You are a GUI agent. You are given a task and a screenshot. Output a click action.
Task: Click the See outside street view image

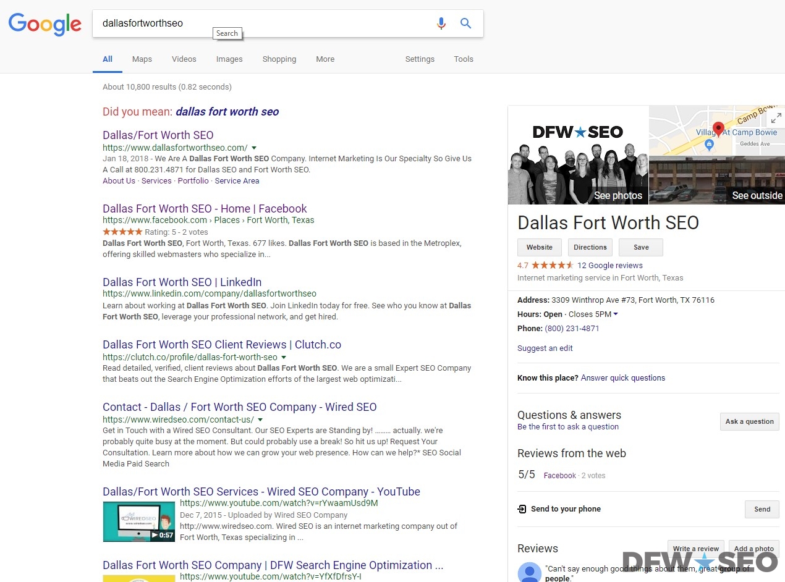point(717,180)
